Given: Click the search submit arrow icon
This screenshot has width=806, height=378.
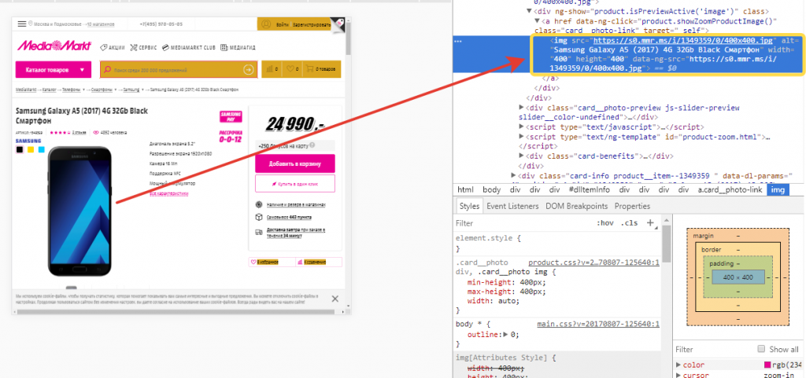Looking at the screenshot, I should click(x=249, y=70).
